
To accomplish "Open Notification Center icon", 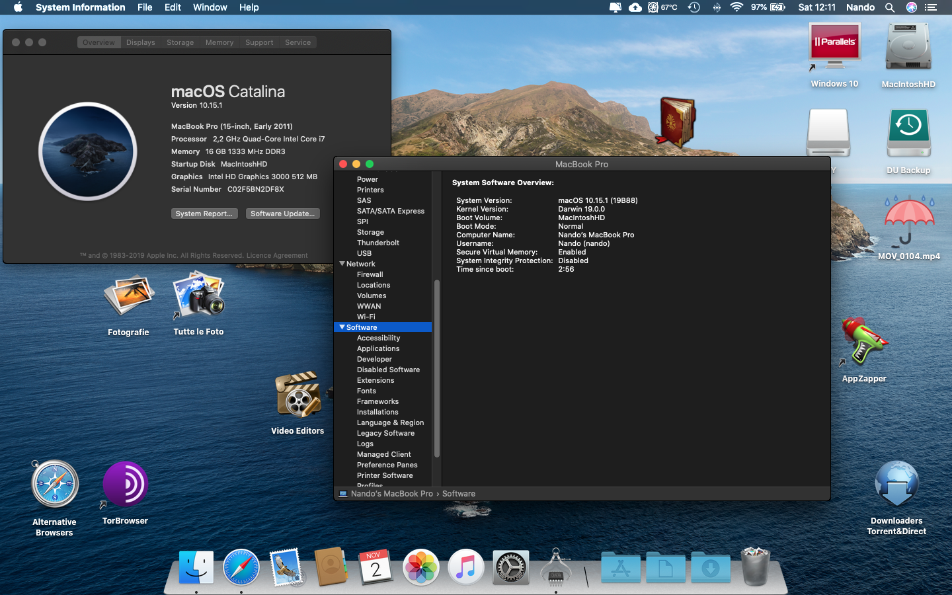I will [x=931, y=7].
